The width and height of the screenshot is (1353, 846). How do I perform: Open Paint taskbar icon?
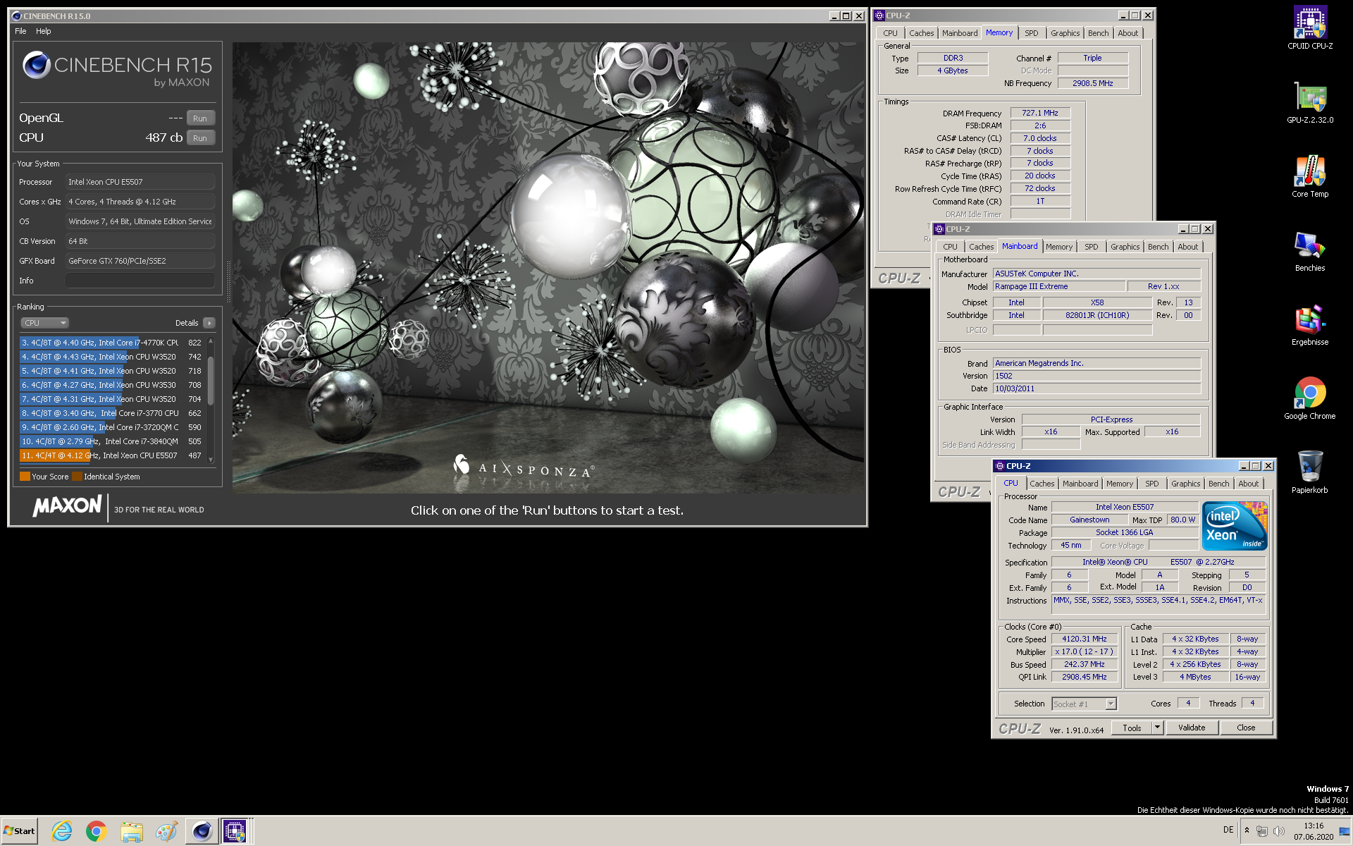(x=166, y=831)
